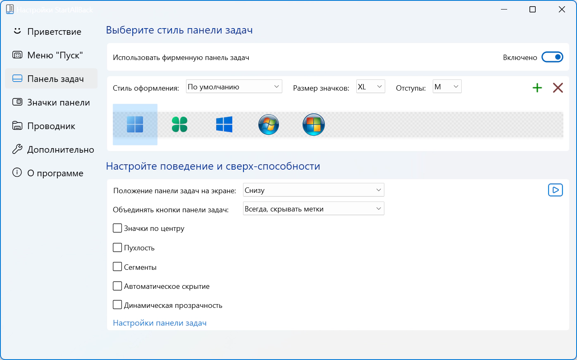Select the Панель задач section

pyautogui.click(x=51, y=79)
